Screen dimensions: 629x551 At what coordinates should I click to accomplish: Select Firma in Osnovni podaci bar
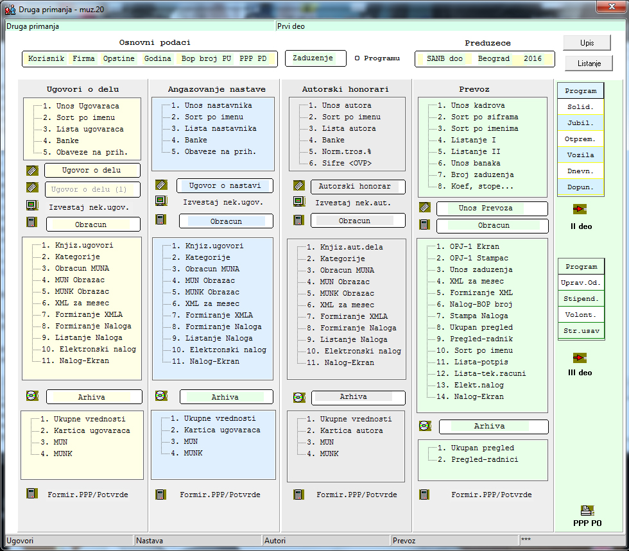(x=83, y=58)
